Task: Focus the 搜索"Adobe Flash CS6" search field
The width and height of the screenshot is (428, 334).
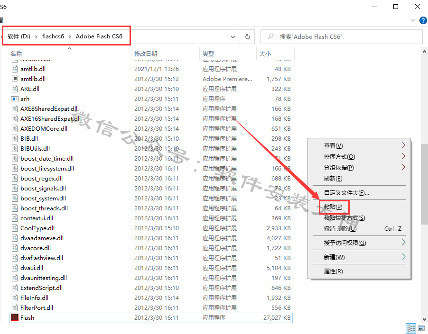Action: 342,37
